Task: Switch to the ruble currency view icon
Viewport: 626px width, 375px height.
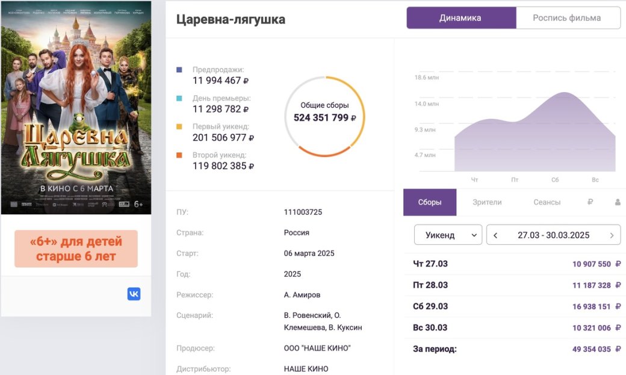Action: click(590, 202)
